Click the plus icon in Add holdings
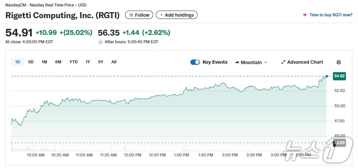 point(161,15)
